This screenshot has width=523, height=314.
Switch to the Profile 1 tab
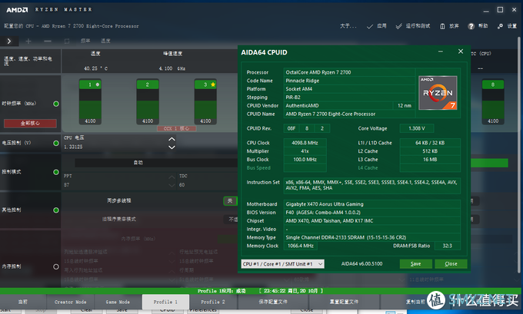click(x=166, y=302)
